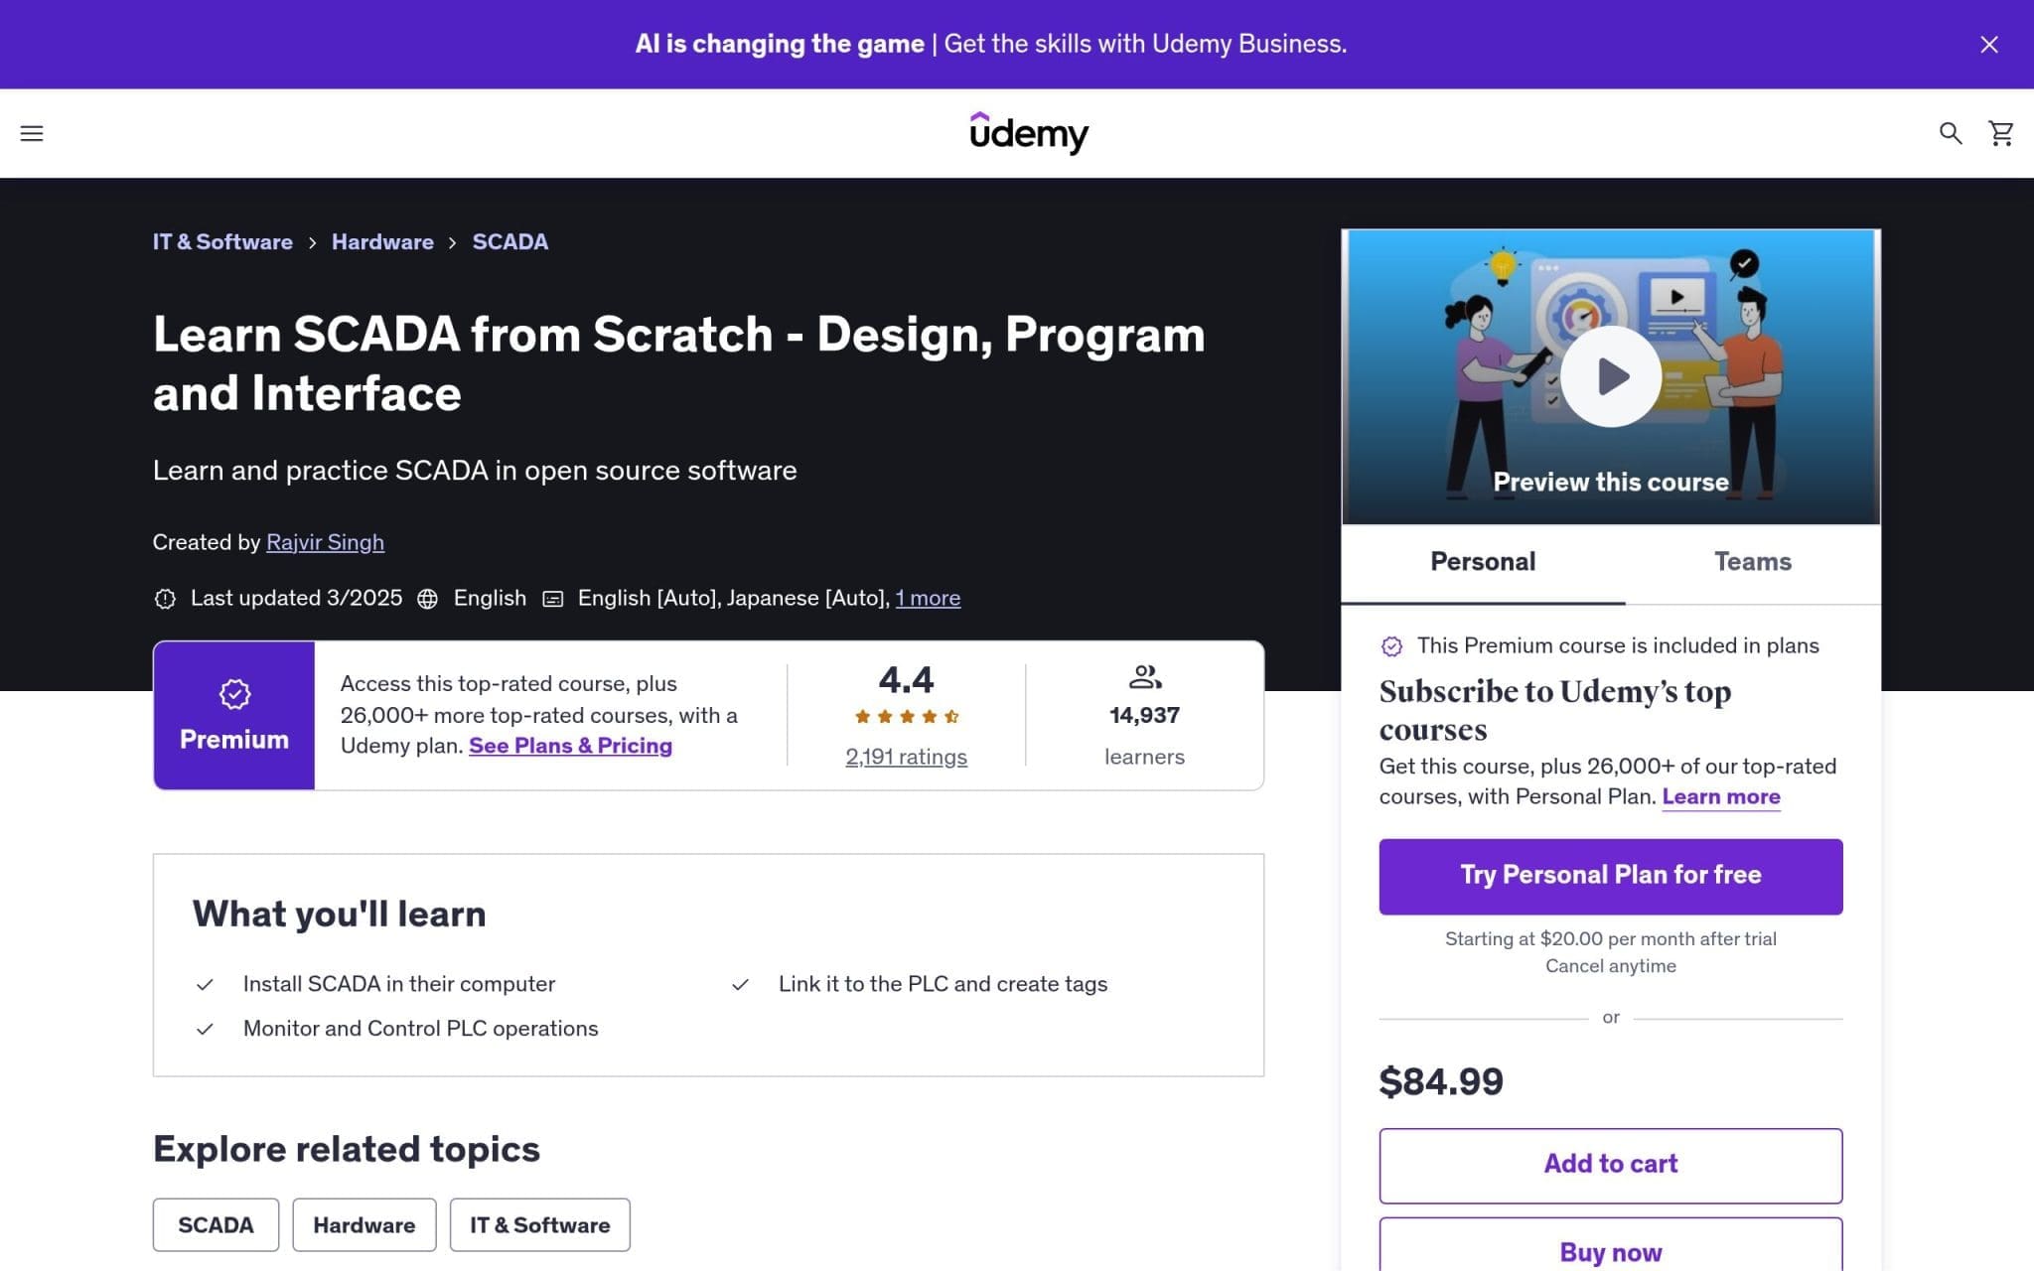Viewport: 2034px width, 1271px height.
Task: Play the course preview video
Action: point(1610,376)
